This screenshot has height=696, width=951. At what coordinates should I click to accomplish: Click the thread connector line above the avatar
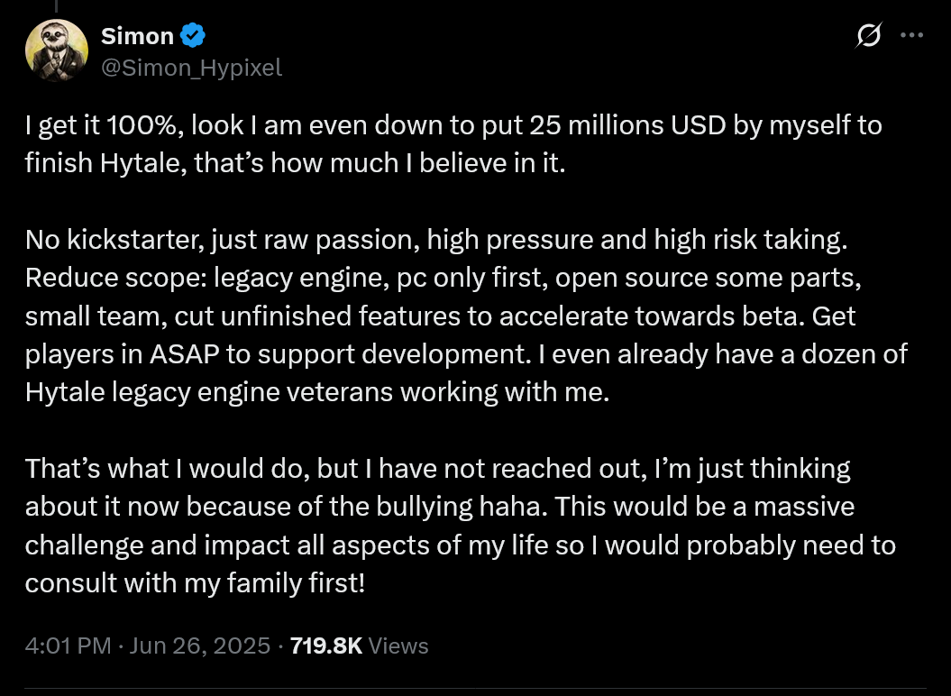tap(57, 7)
